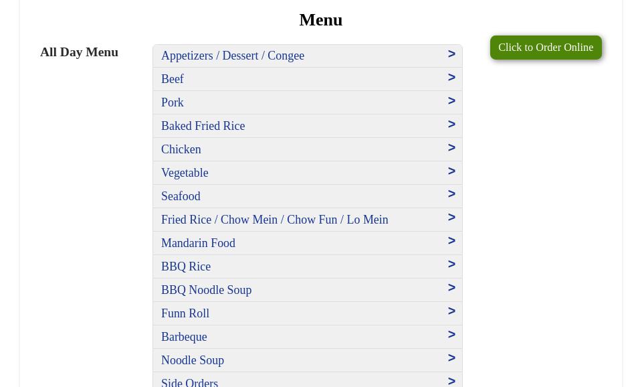This screenshot has width=642, height=387.
Task: Expand the Appetizers / Dessert / Congee chevron
Action: tap(451, 54)
